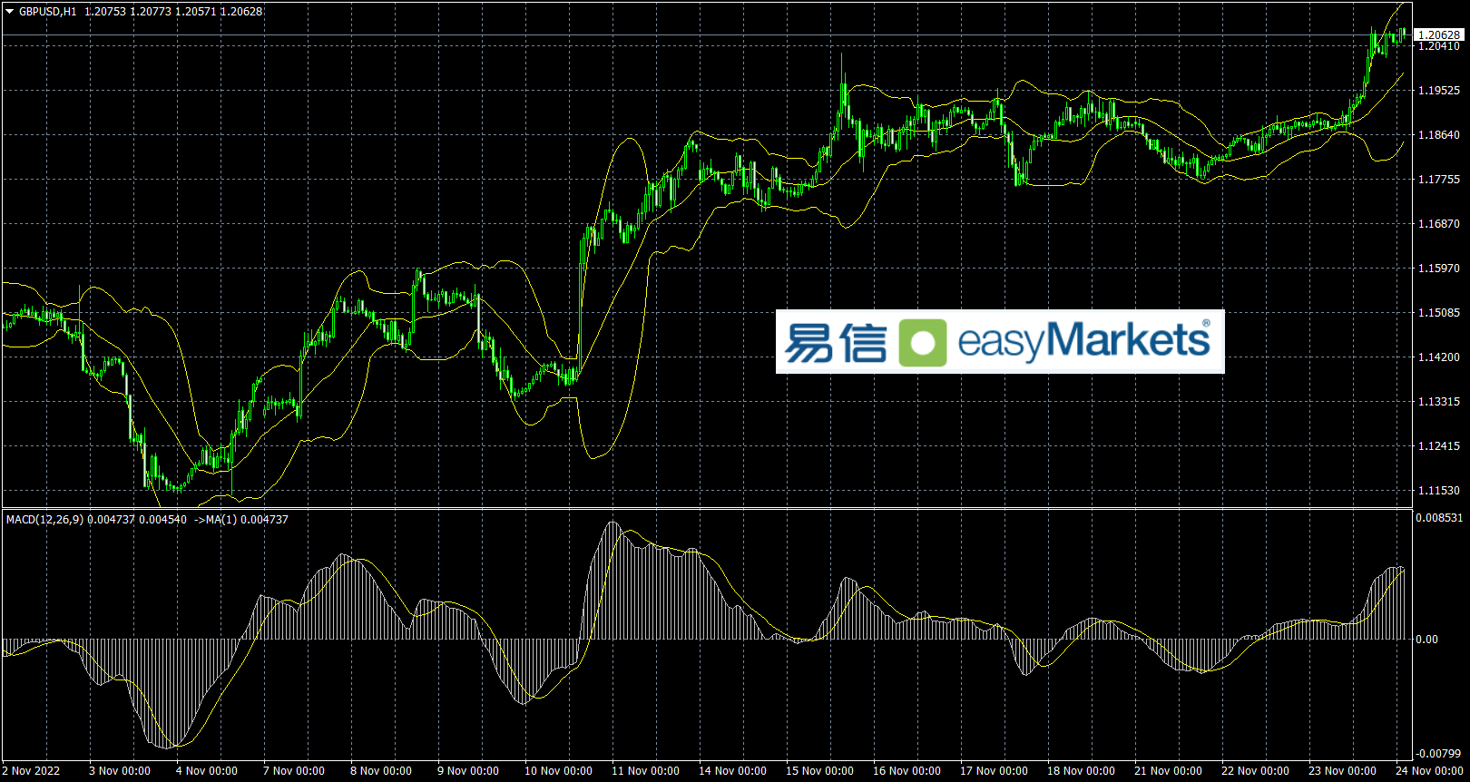
Task: Click the 24 Nov 00:00 time label
Action: coord(1429,771)
